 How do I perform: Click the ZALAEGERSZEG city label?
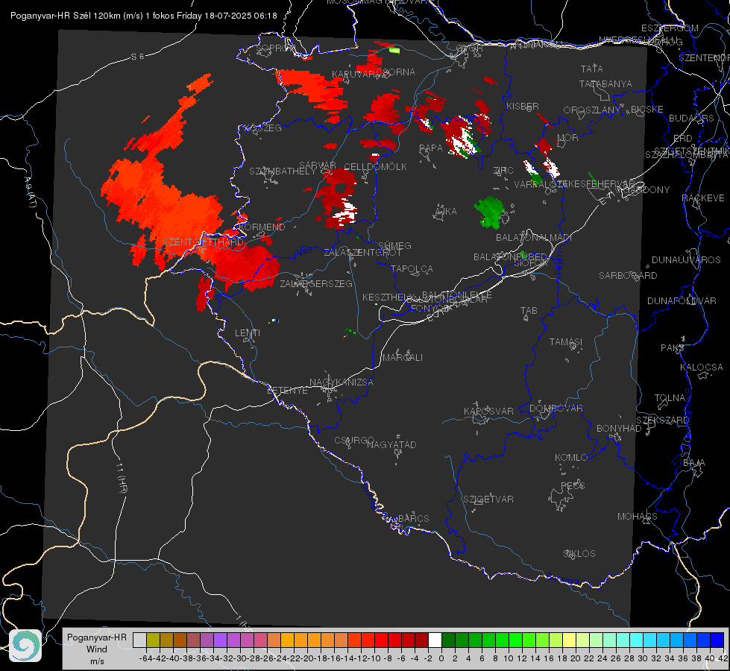pos(316,283)
